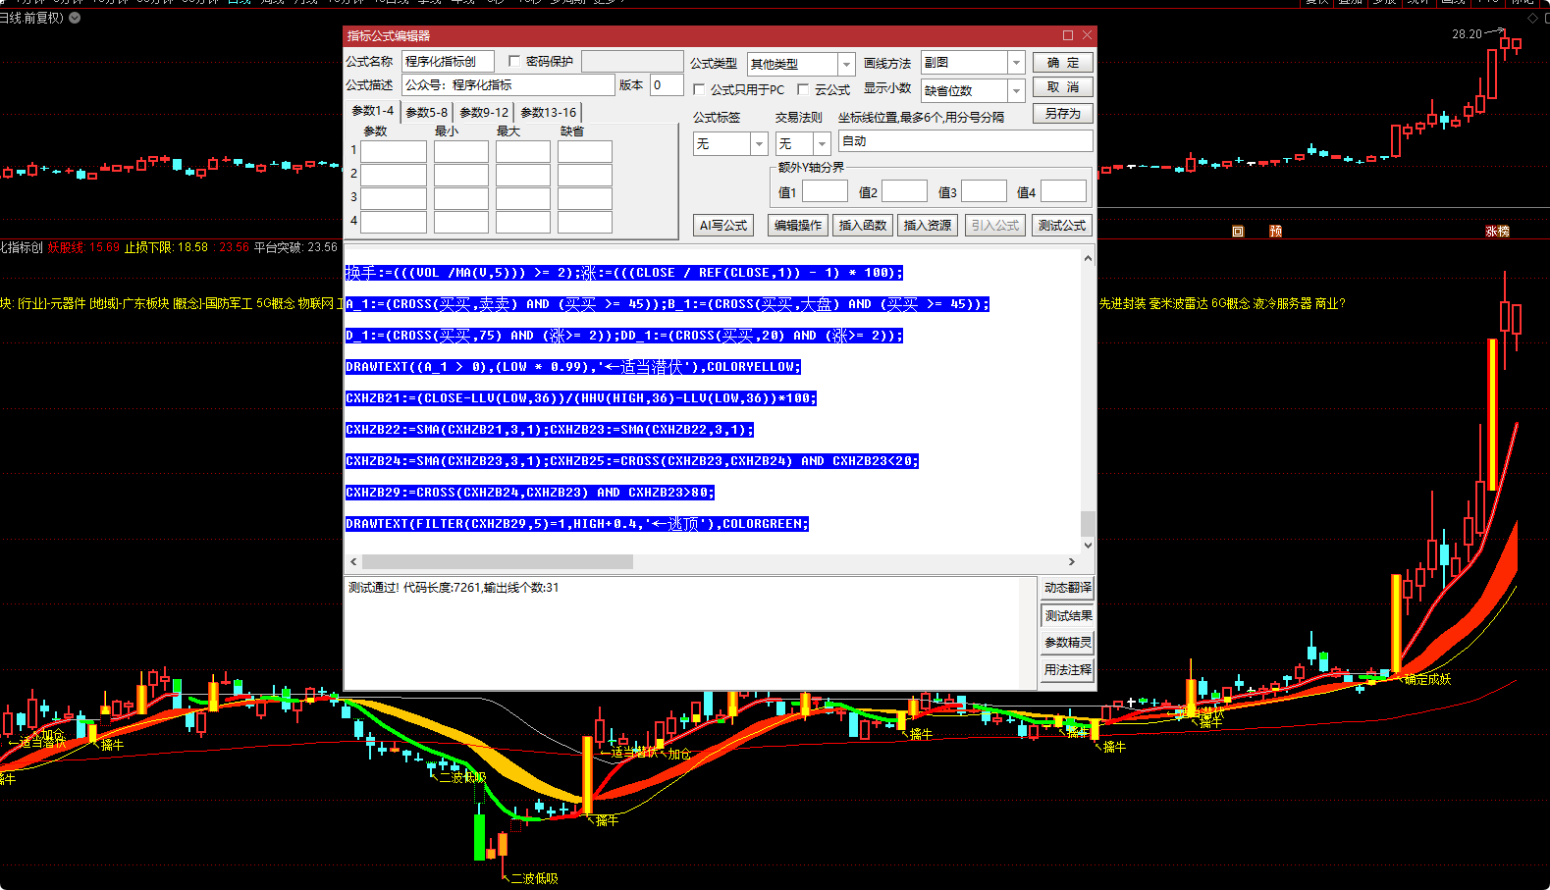Maximize the formula editor dialog
The height and width of the screenshot is (890, 1550).
point(1068,35)
